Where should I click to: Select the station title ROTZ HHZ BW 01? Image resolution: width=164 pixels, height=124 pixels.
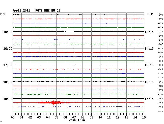(x=48, y=11)
